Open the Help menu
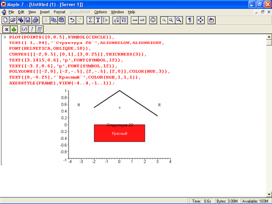This screenshot has height=204, width=272. pyautogui.click(x=131, y=12)
